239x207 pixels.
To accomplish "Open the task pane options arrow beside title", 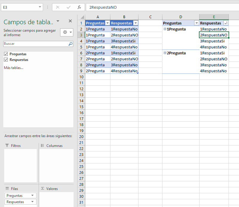I will [58, 21].
